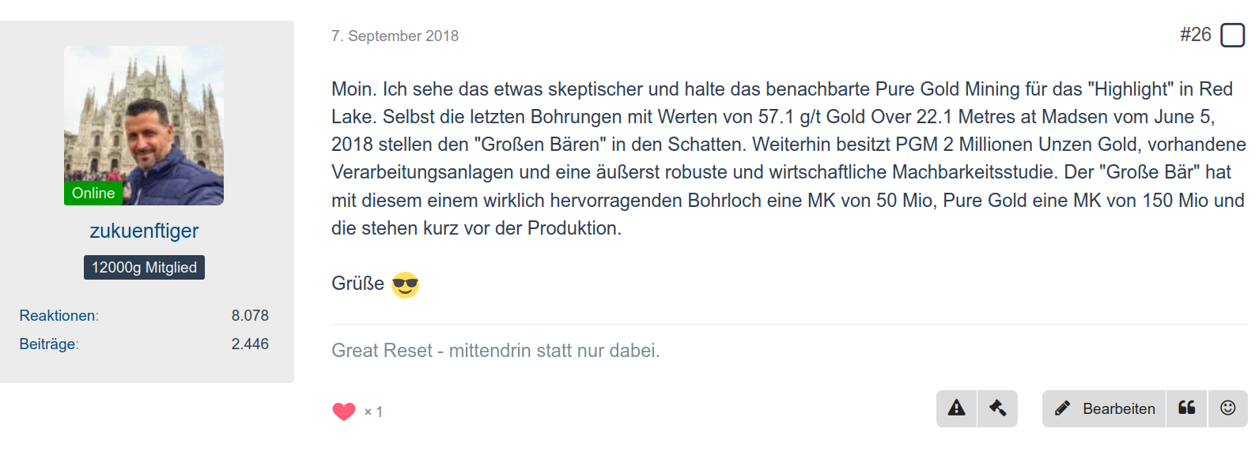Open the zukuenftiger user profile link
The height and width of the screenshot is (455, 1259).
tap(144, 231)
